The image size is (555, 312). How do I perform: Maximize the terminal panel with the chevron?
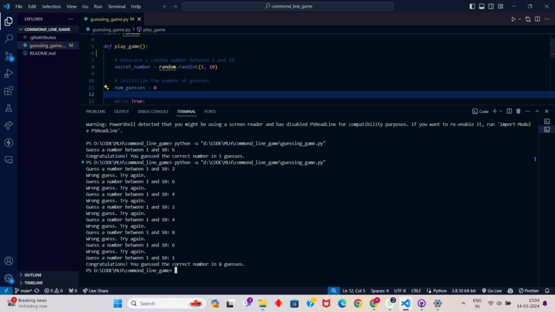[x=537, y=111]
